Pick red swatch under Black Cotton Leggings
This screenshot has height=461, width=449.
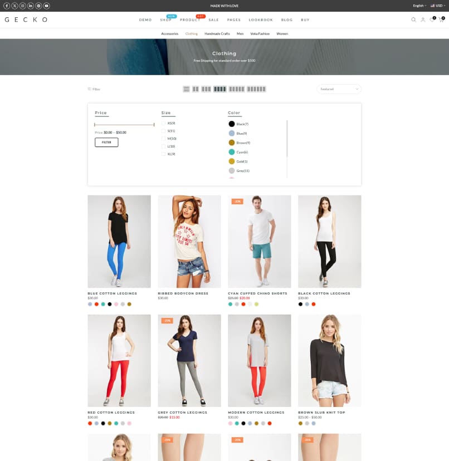click(314, 305)
